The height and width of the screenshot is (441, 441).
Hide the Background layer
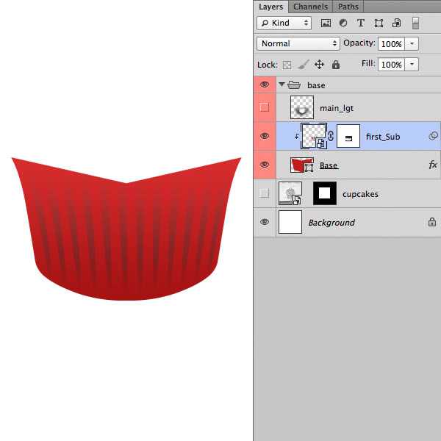pyautogui.click(x=265, y=222)
